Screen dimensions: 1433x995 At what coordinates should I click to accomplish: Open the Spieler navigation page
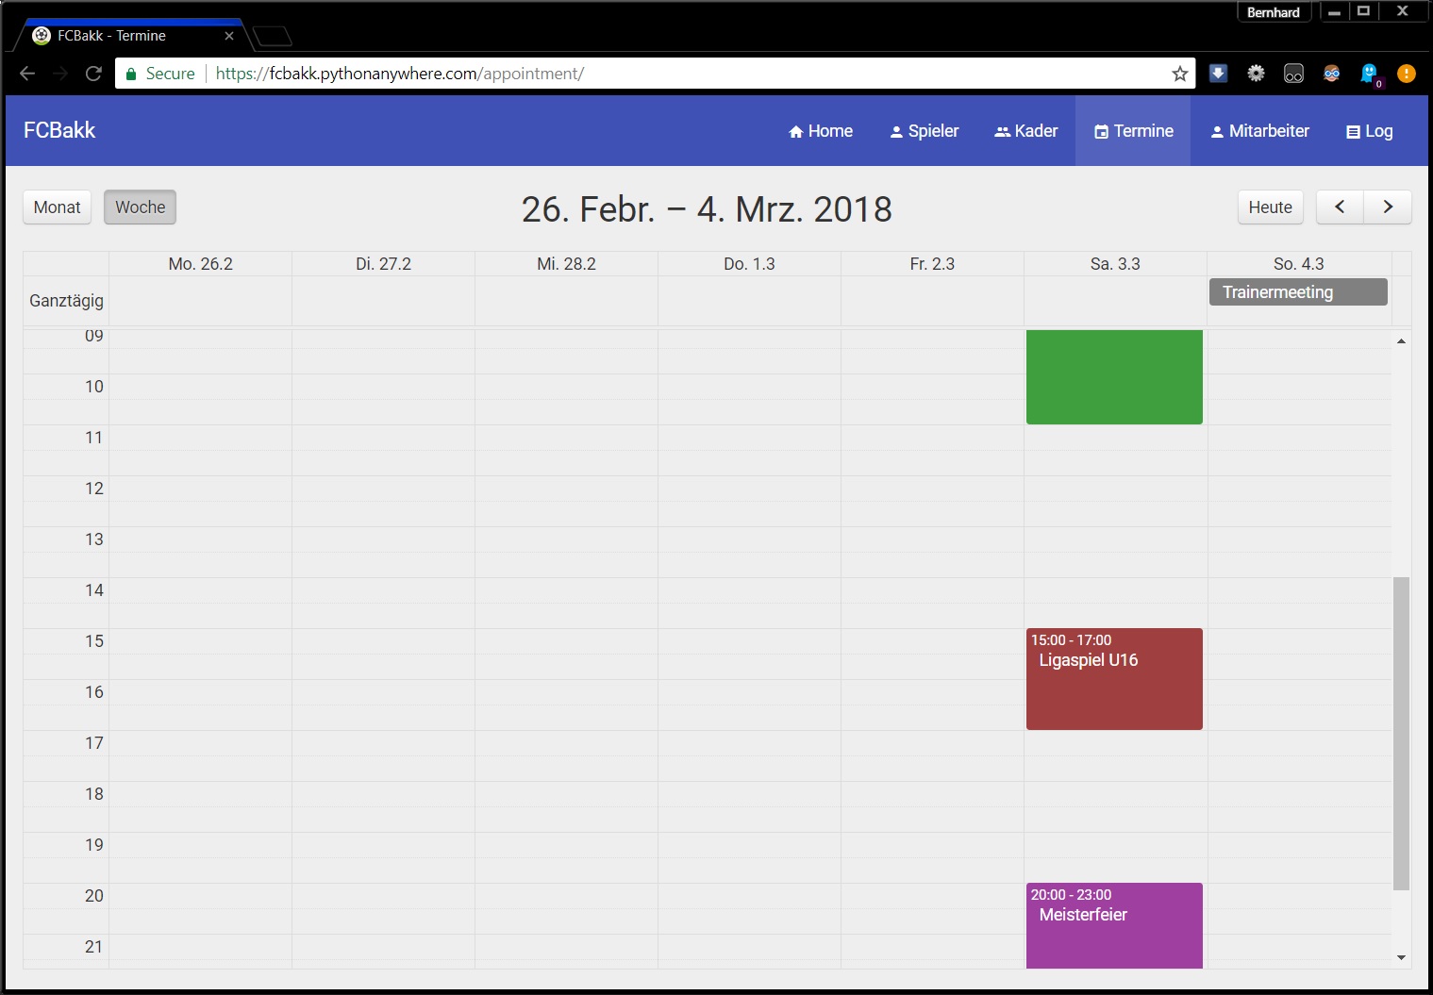pos(924,131)
